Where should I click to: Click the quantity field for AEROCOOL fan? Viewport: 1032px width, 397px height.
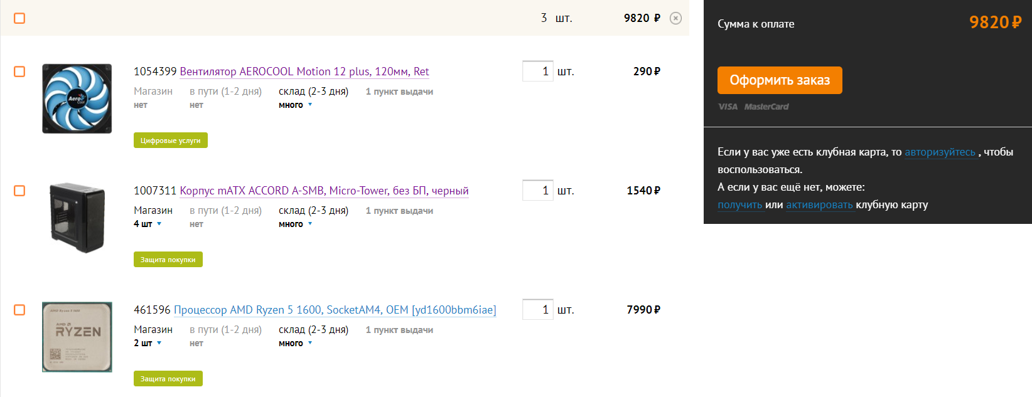click(537, 71)
